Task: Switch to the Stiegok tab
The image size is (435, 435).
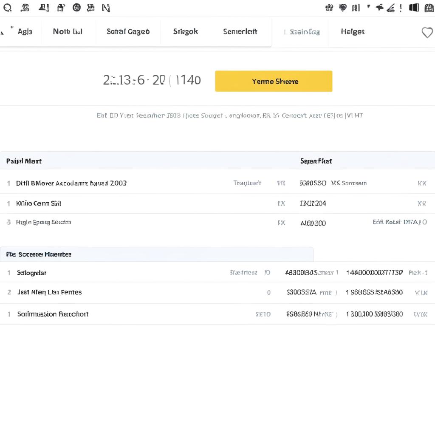Action: [x=185, y=31]
